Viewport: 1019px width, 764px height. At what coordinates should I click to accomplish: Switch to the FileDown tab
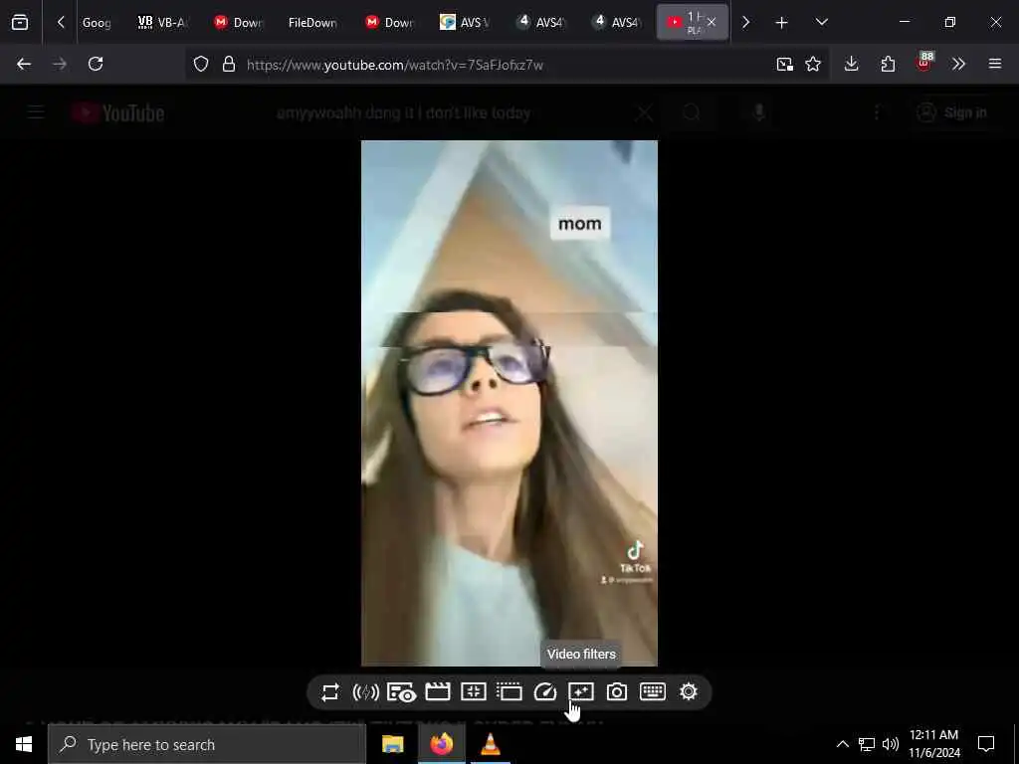(312, 23)
